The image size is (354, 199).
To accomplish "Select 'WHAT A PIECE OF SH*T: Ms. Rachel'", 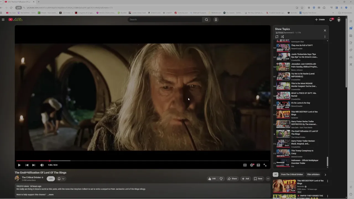I will click(300, 96).
